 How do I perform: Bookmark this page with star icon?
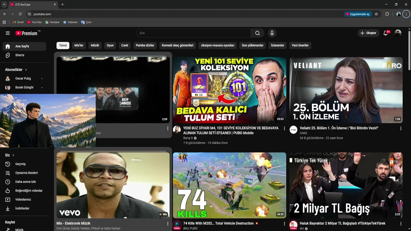(376, 14)
